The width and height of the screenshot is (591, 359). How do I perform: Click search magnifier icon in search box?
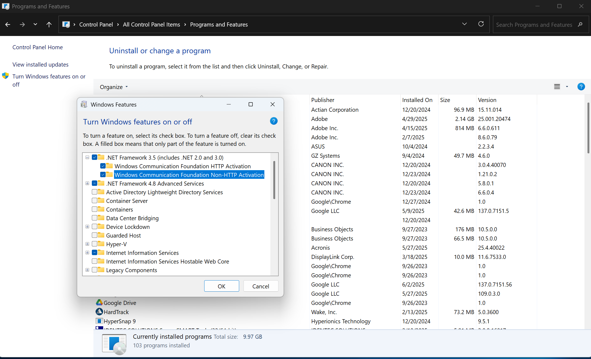pyautogui.click(x=580, y=25)
